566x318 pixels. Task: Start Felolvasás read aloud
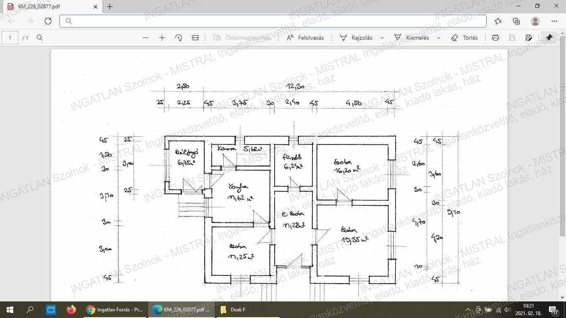click(x=305, y=38)
